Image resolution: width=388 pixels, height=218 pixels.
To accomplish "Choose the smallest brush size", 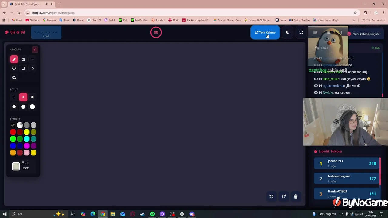I will click(14, 97).
